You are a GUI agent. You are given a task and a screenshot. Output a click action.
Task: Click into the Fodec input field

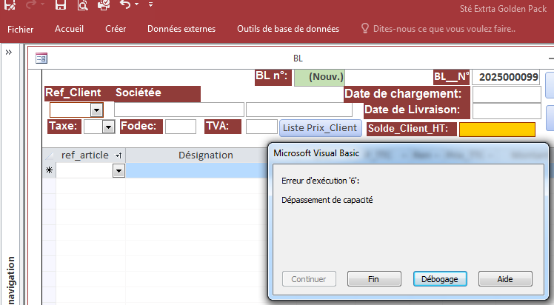click(x=180, y=127)
